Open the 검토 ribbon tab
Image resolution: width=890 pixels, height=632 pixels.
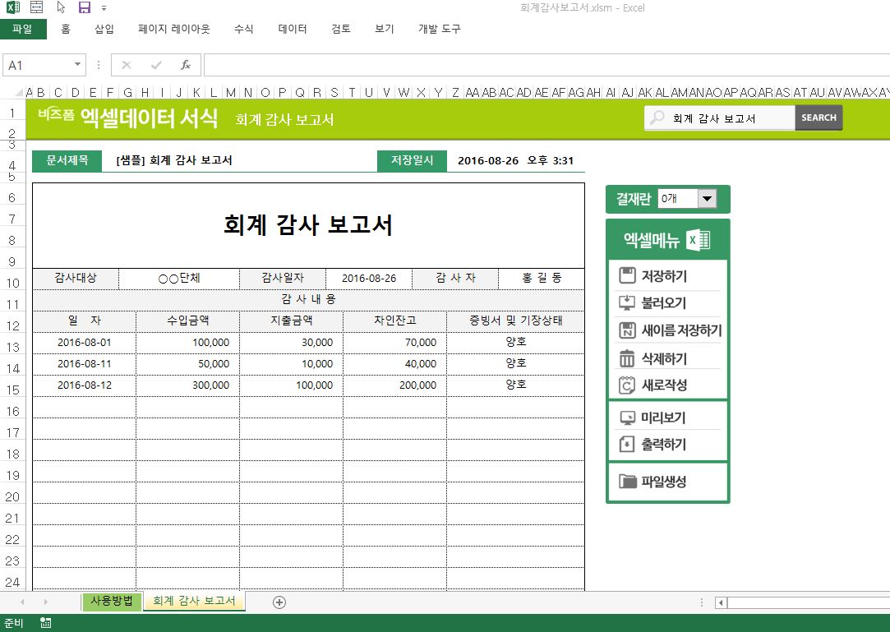pos(340,29)
